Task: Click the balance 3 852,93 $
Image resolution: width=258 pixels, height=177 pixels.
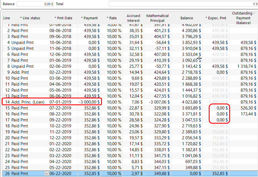Action: point(191,43)
